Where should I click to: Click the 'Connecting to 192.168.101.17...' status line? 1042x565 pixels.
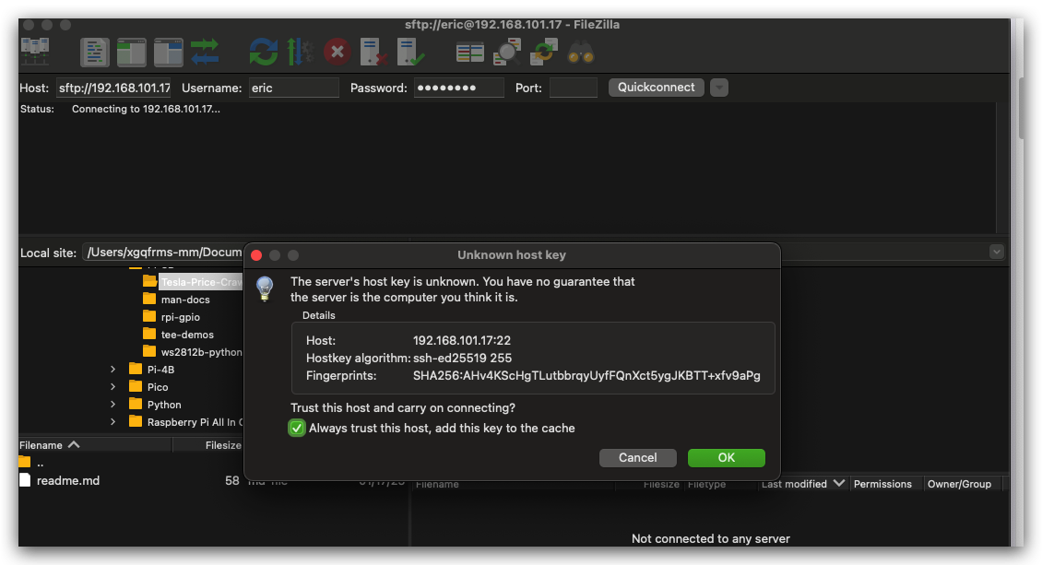pos(147,109)
